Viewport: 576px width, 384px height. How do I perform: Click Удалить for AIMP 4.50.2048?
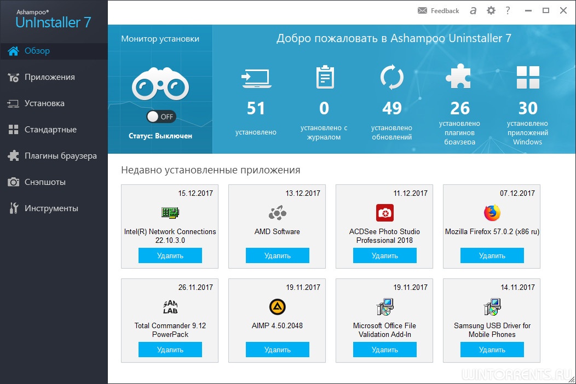coord(278,350)
